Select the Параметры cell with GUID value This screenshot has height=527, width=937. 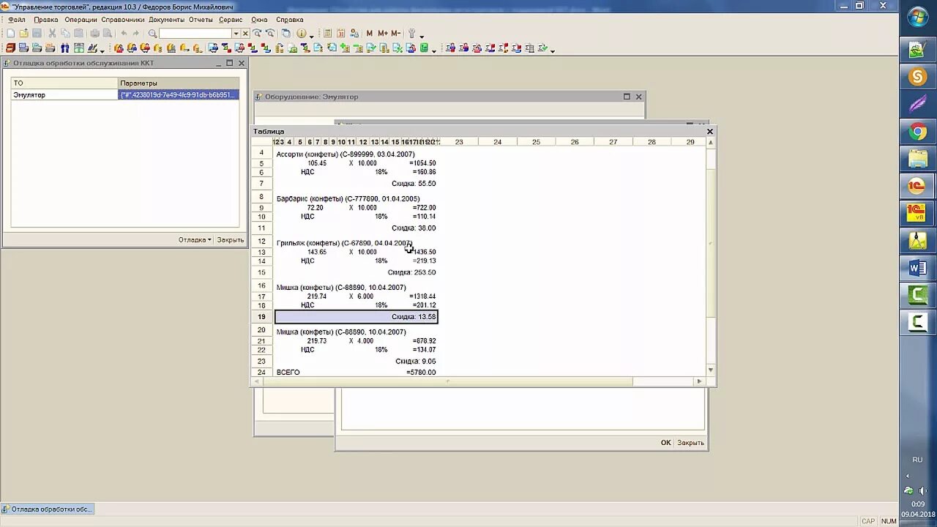(179, 95)
